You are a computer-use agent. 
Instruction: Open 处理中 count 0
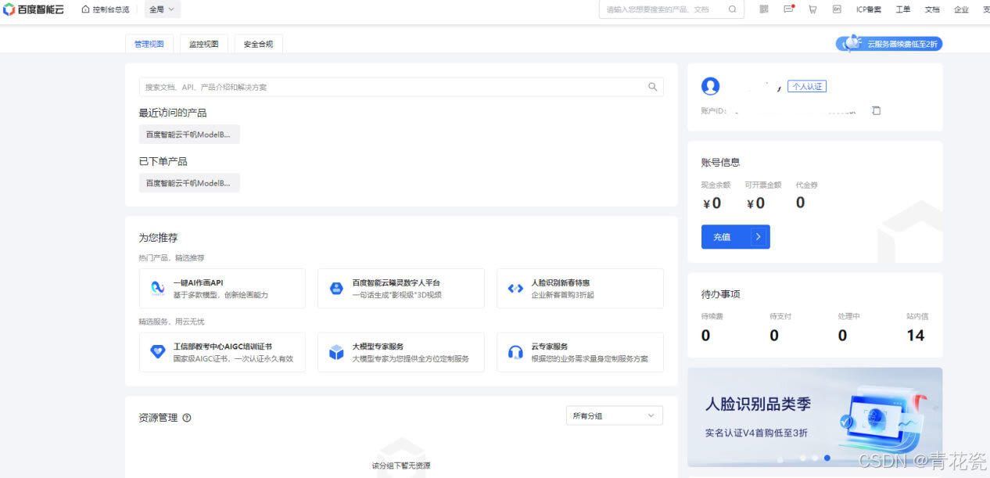842,336
